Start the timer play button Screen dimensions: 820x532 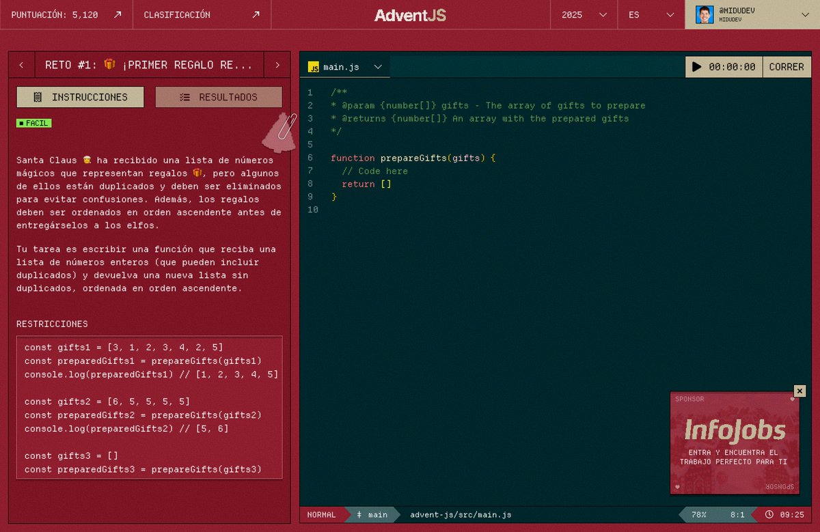[x=696, y=67]
